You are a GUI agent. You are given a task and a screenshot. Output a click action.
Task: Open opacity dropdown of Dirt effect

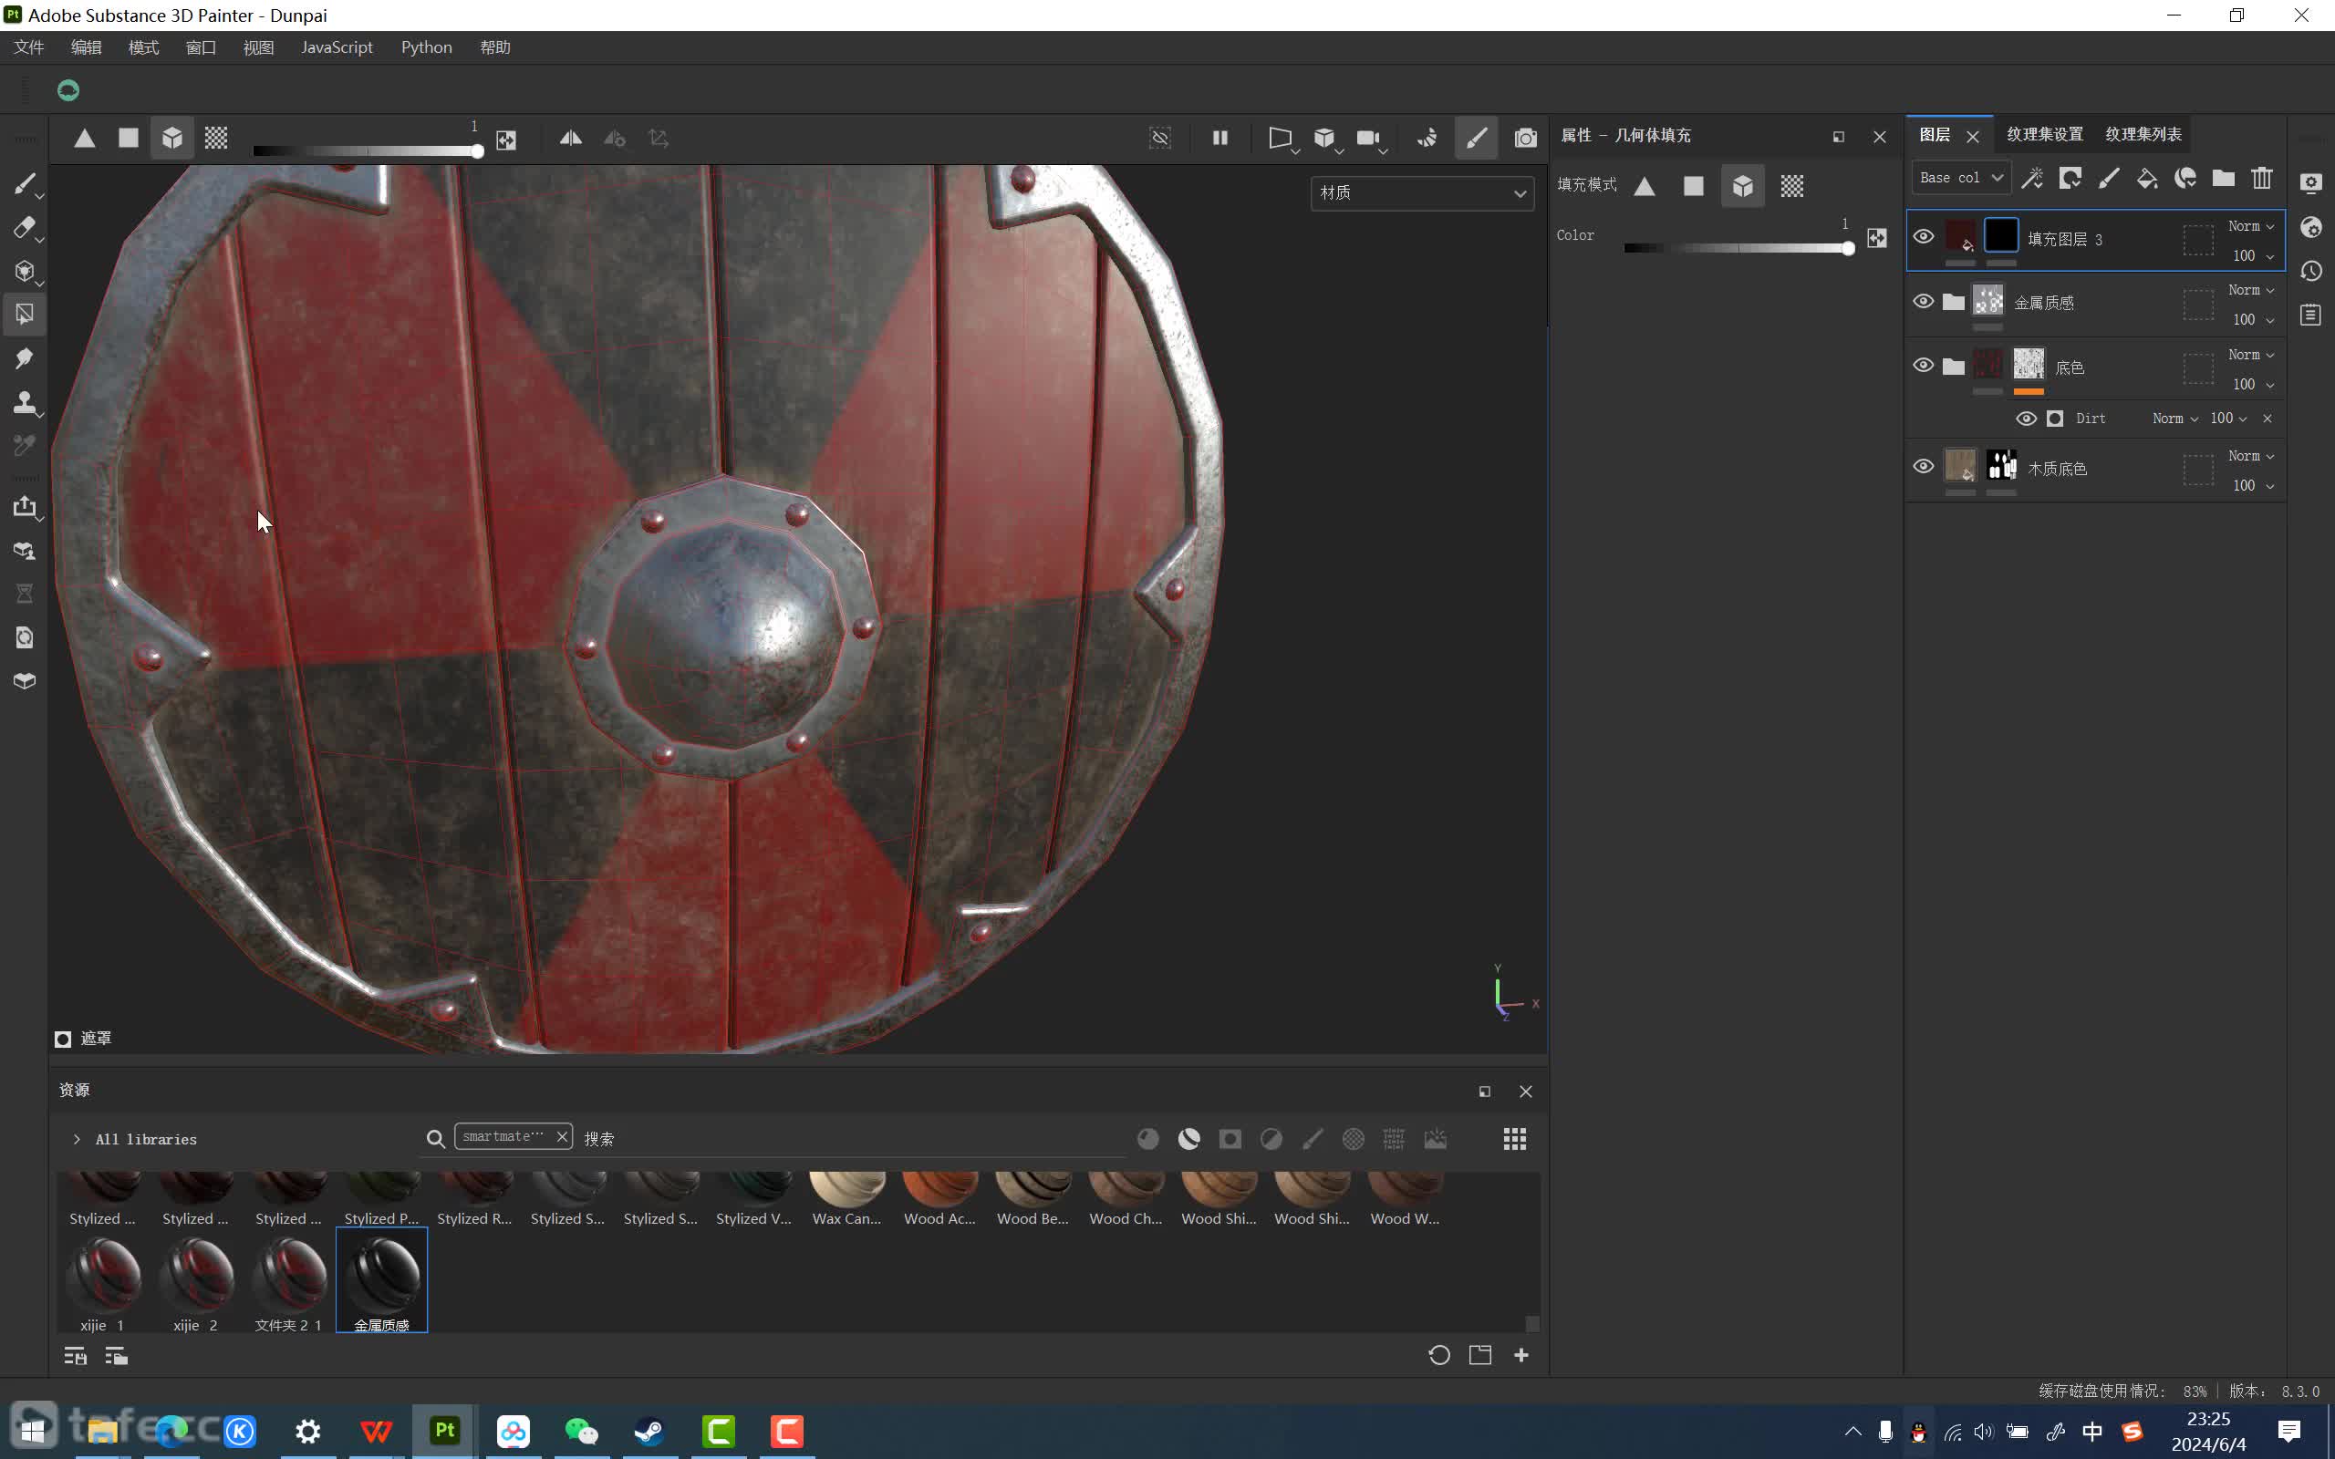[2229, 419]
